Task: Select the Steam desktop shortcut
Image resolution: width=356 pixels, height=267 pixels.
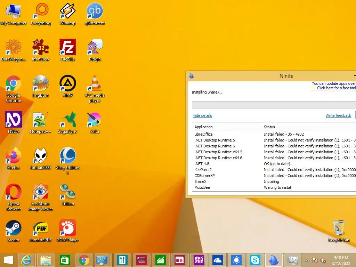Action: (x=14, y=231)
